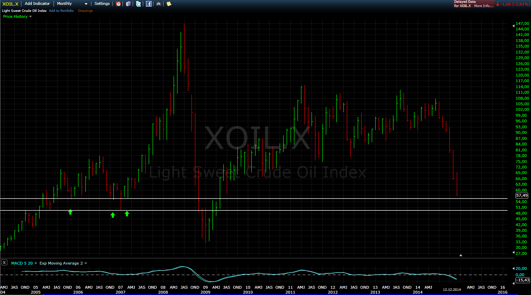Share chart via the Twitter icon
This screenshot has width=531, height=295.
click(139, 4)
